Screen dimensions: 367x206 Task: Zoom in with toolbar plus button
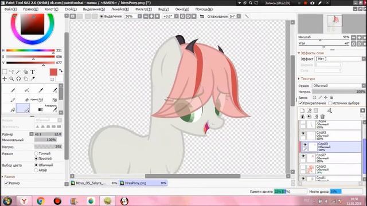(151, 16)
